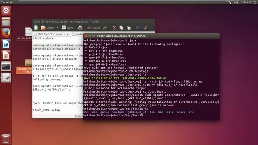Expand the Open recent files arrow
Screen dimensions: 258x145
[x=57, y=28]
